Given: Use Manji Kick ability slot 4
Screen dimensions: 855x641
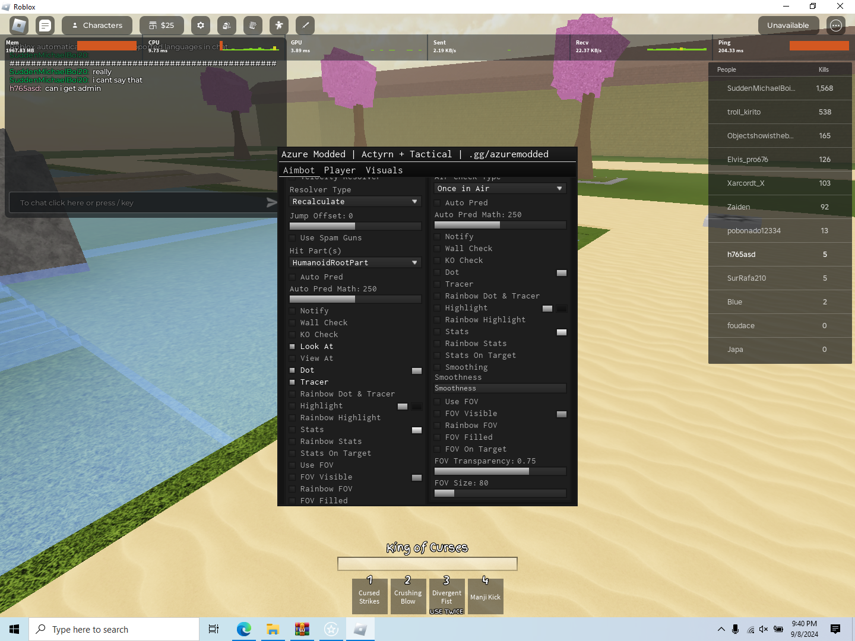Looking at the screenshot, I should point(485,596).
